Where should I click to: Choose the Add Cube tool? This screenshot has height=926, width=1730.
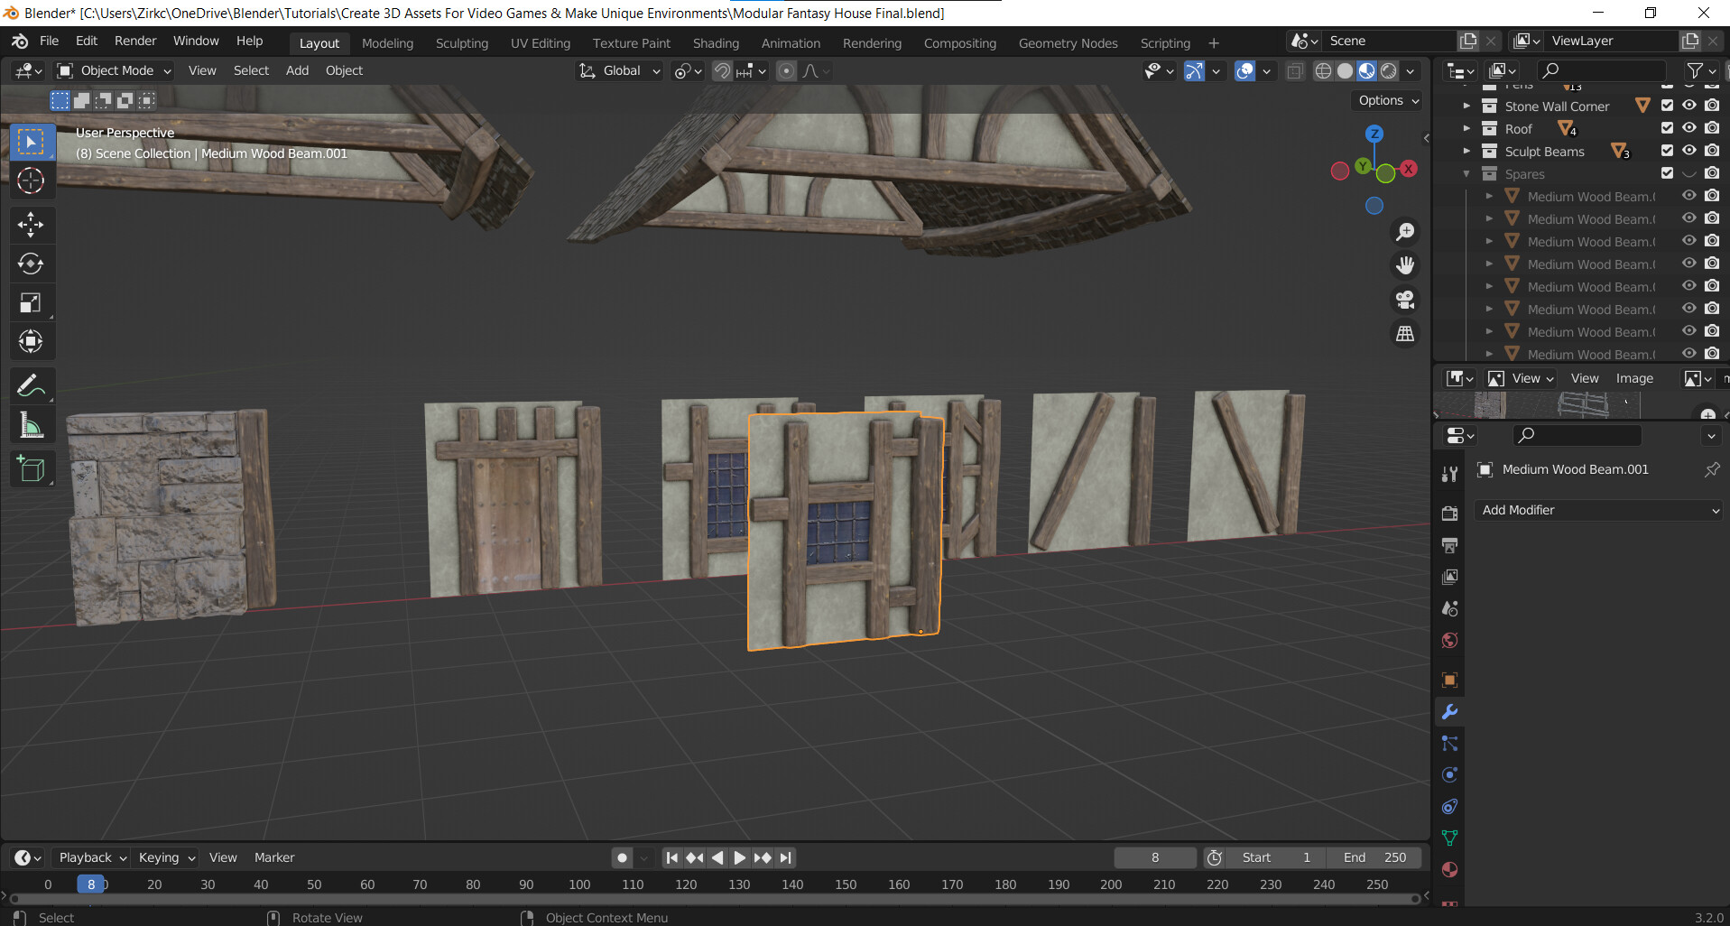click(31, 469)
